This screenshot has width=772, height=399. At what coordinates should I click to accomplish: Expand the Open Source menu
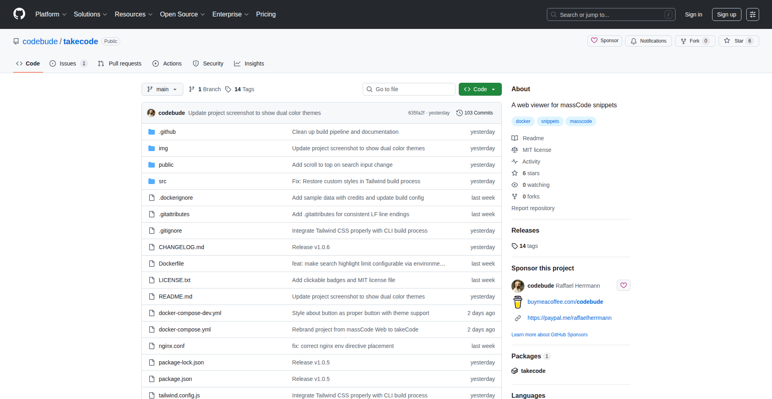(183, 14)
